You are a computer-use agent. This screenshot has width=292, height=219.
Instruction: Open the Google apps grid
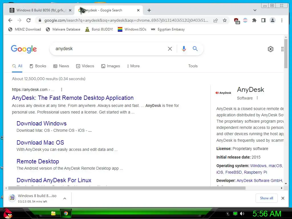pyautogui.click(x=283, y=49)
